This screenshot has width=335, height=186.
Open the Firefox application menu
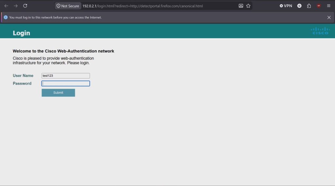point(328,6)
